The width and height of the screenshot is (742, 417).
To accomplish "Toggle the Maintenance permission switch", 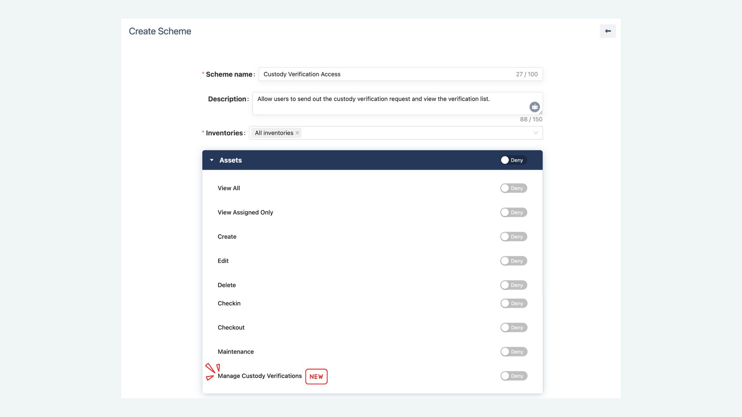I will 513,351.
